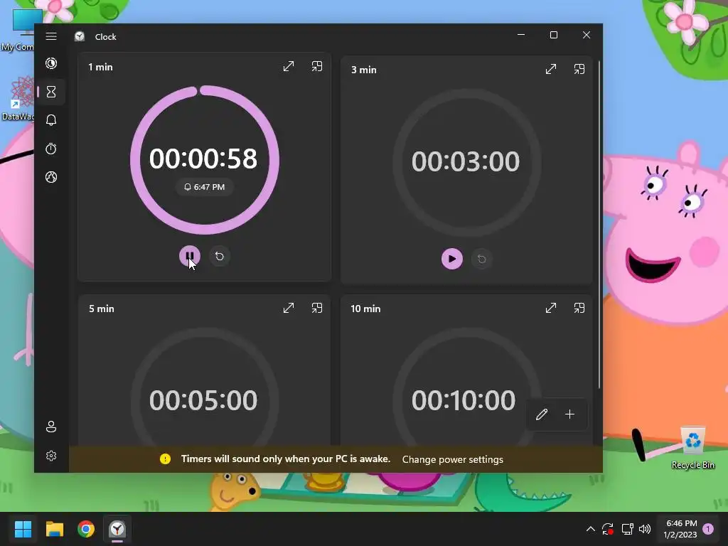Expand the 5 min timer
Image resolution: width=728 pixels, height=546 pixels.
coord(289,308)
